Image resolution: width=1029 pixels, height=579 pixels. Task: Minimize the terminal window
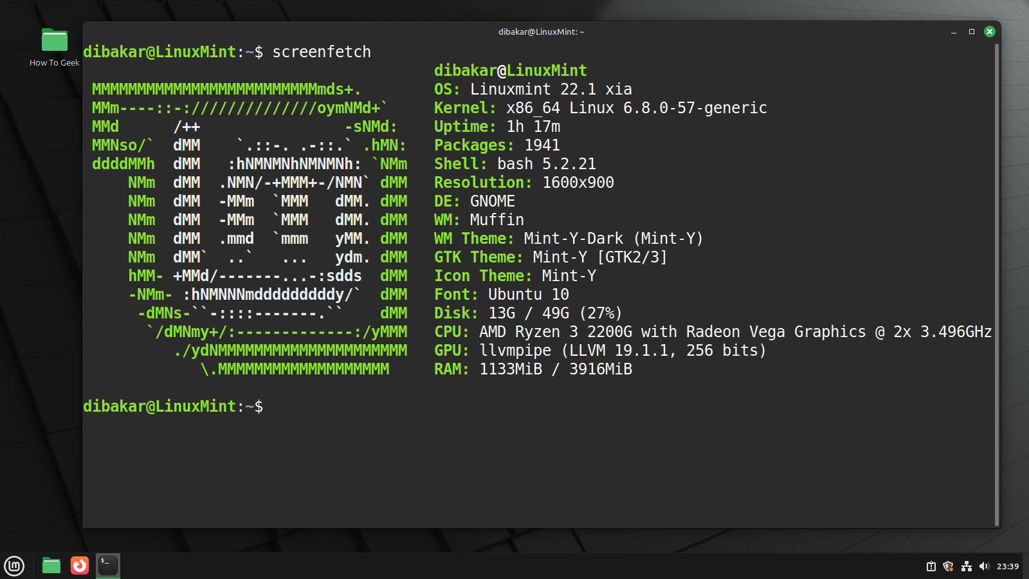954,32
